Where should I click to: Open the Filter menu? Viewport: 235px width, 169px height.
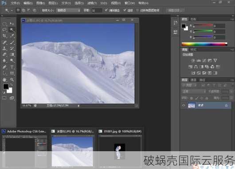coord(92,3)
